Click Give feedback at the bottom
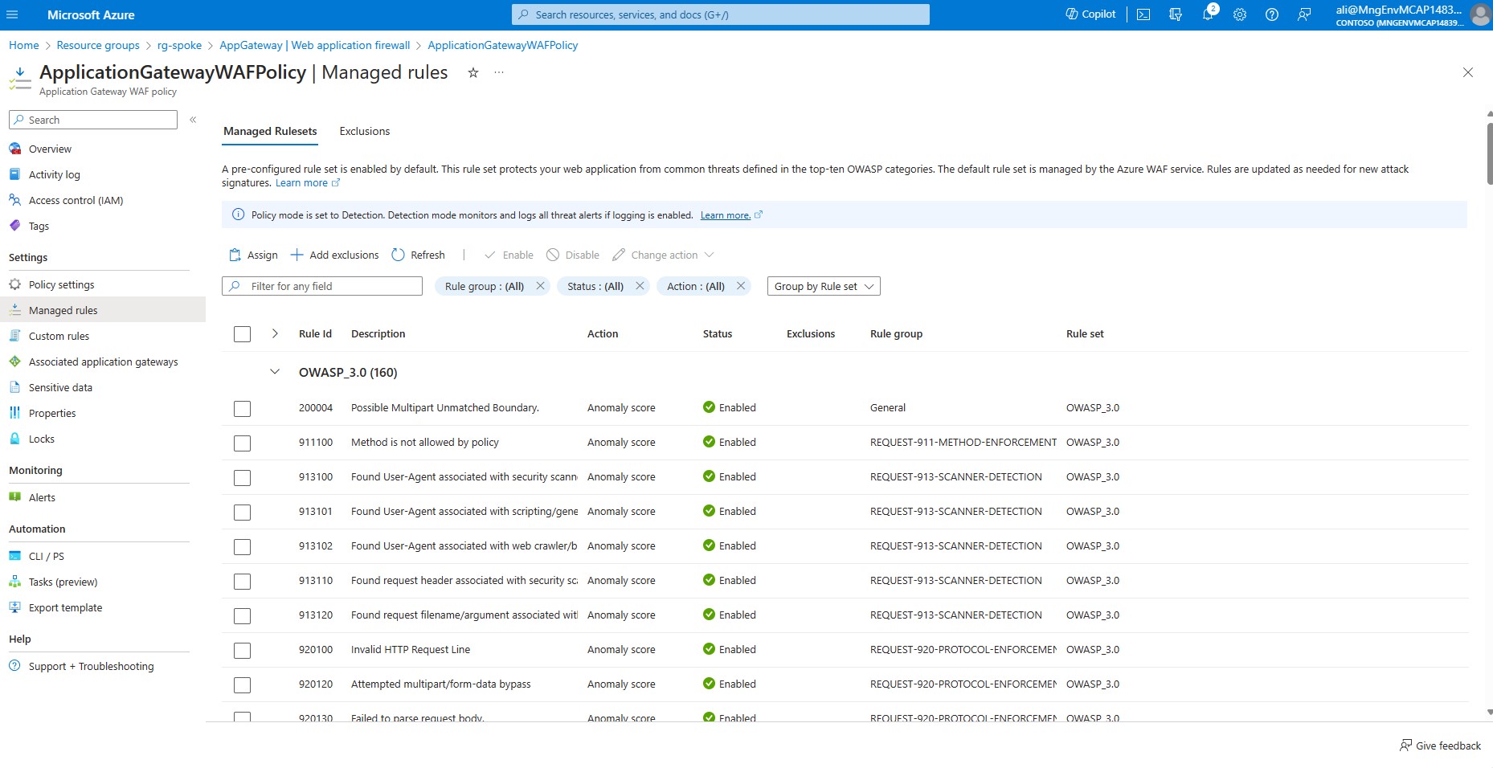 (1440, 746)
